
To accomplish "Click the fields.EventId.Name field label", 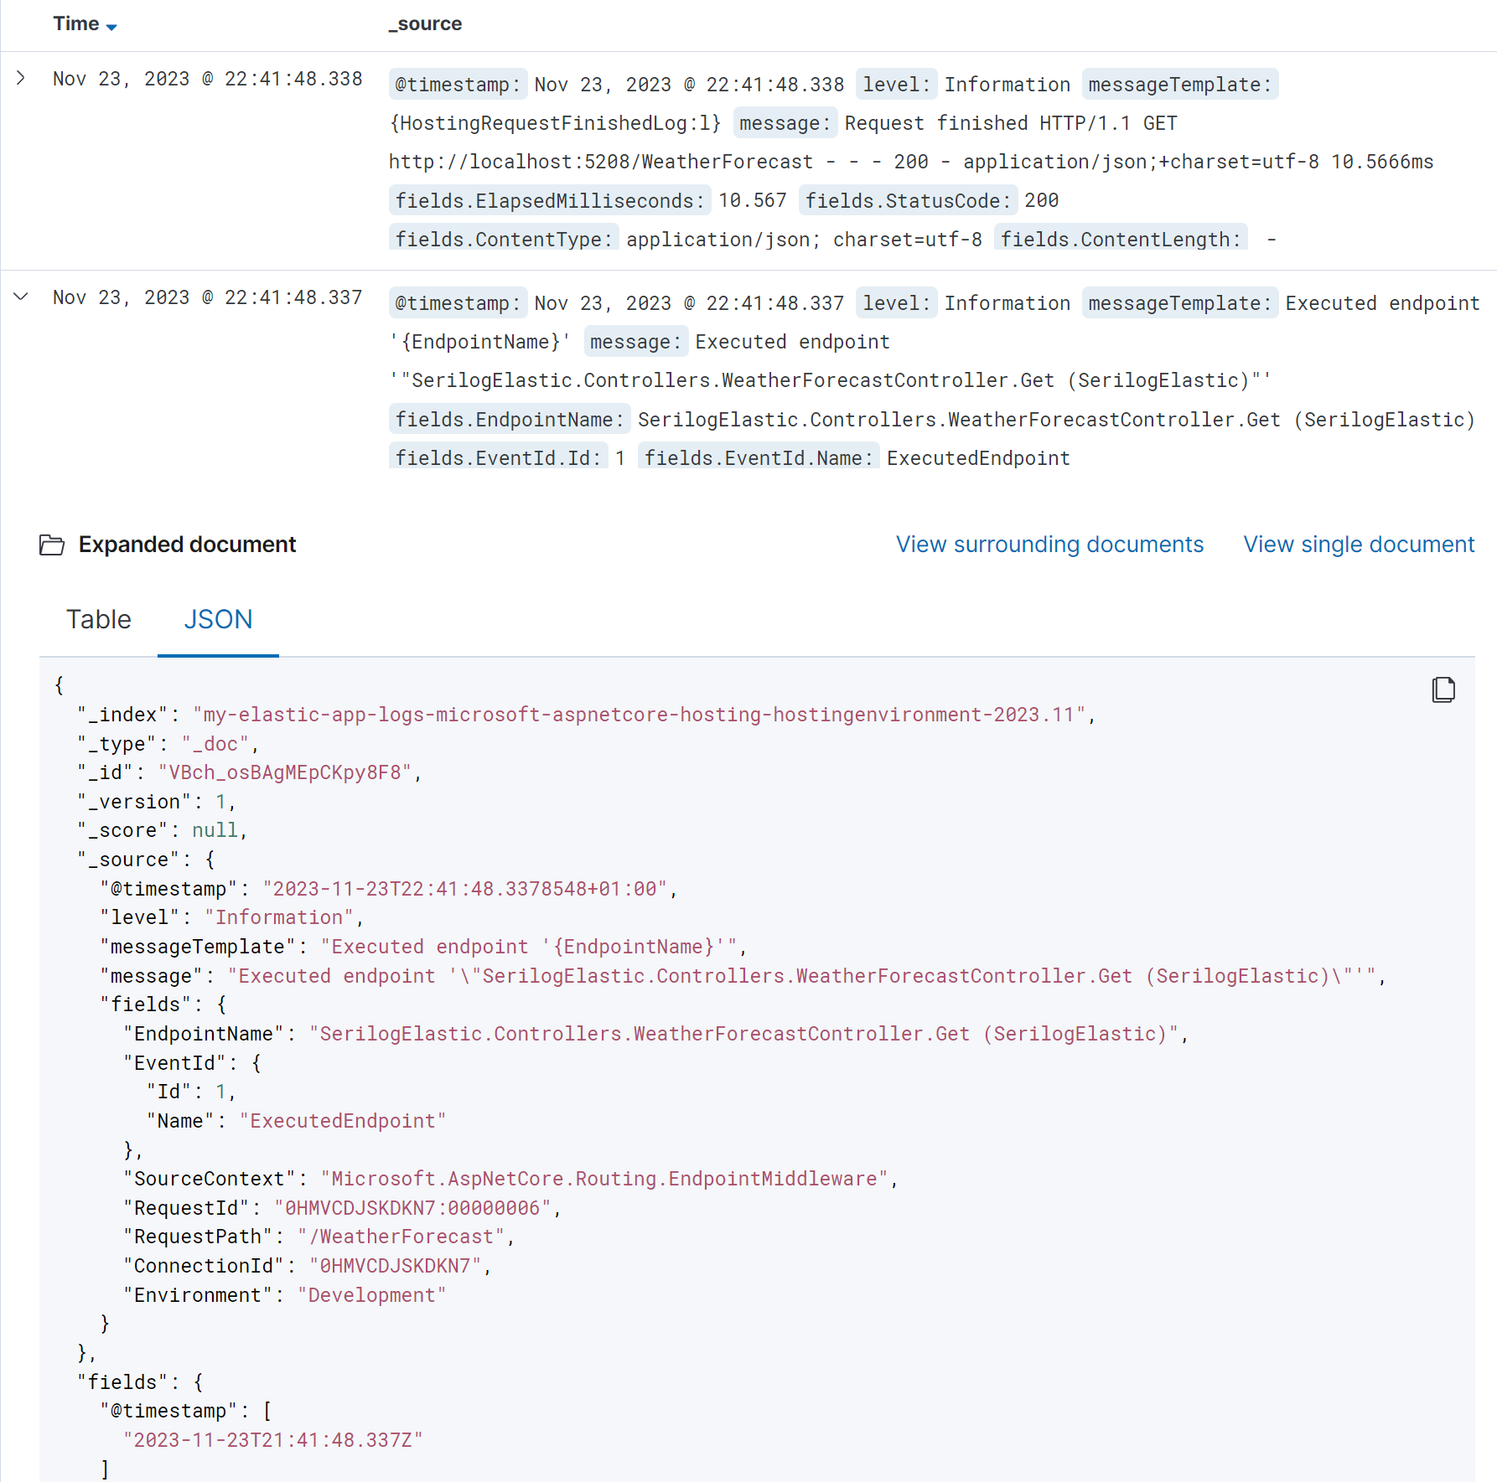I will (x=758, y=458).
